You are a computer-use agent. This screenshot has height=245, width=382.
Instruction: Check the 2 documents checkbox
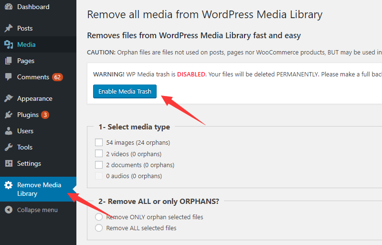click(x=99, y=165)
